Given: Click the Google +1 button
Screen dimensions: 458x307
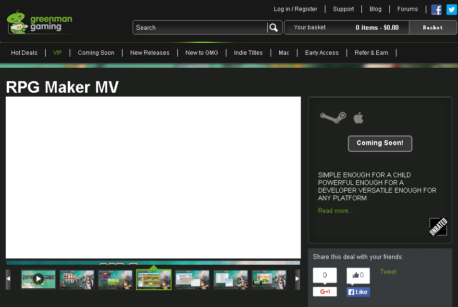Looking at the screenshot, I should (x=325, y=292).
